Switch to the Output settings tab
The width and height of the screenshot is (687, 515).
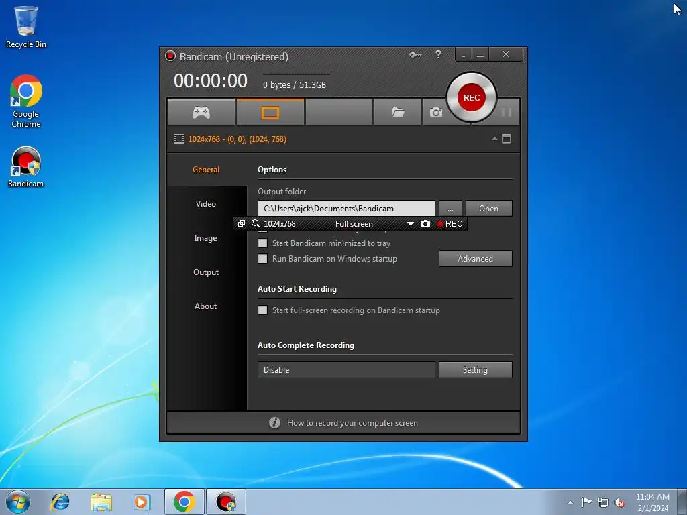coord(206,272)
